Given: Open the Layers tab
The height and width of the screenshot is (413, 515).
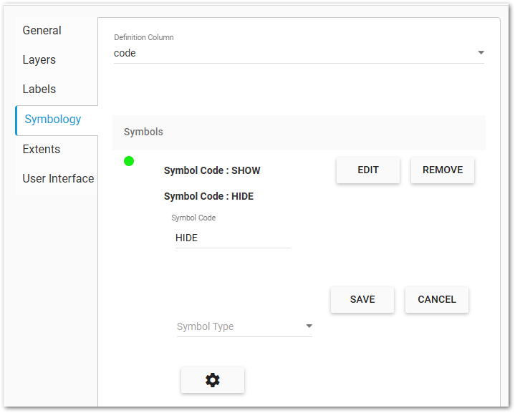Looking at the screenshot, I should click(x=39, y=59).
